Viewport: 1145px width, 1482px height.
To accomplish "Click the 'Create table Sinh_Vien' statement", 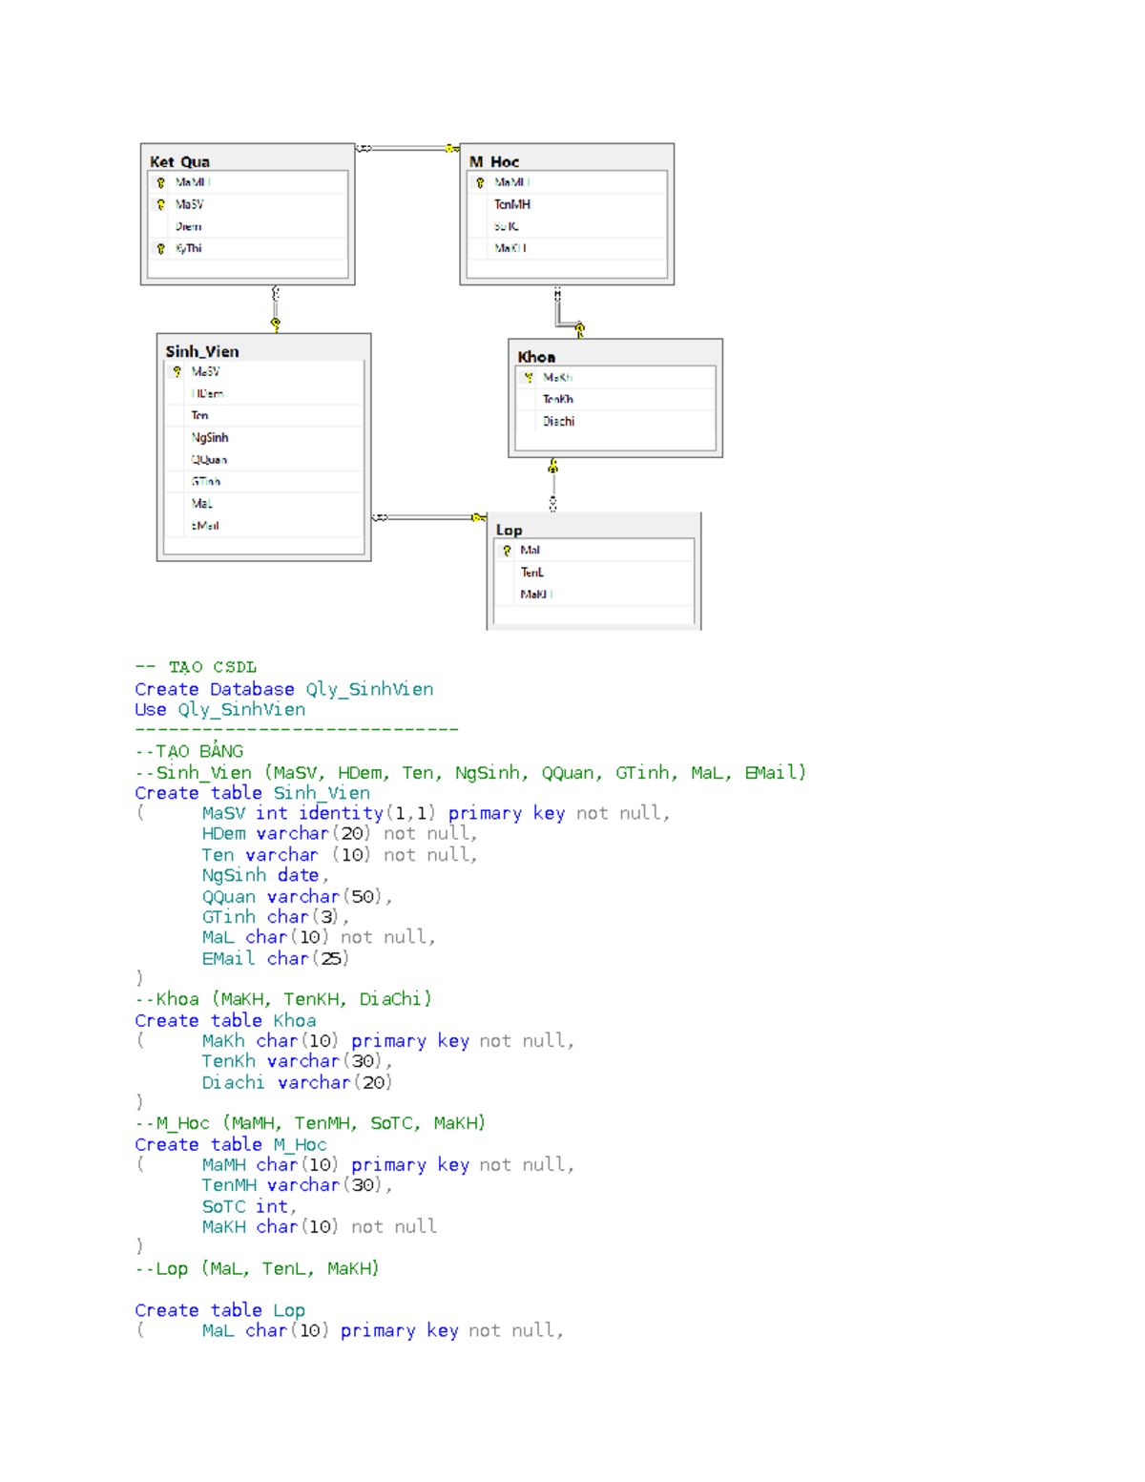I will 253,793.
